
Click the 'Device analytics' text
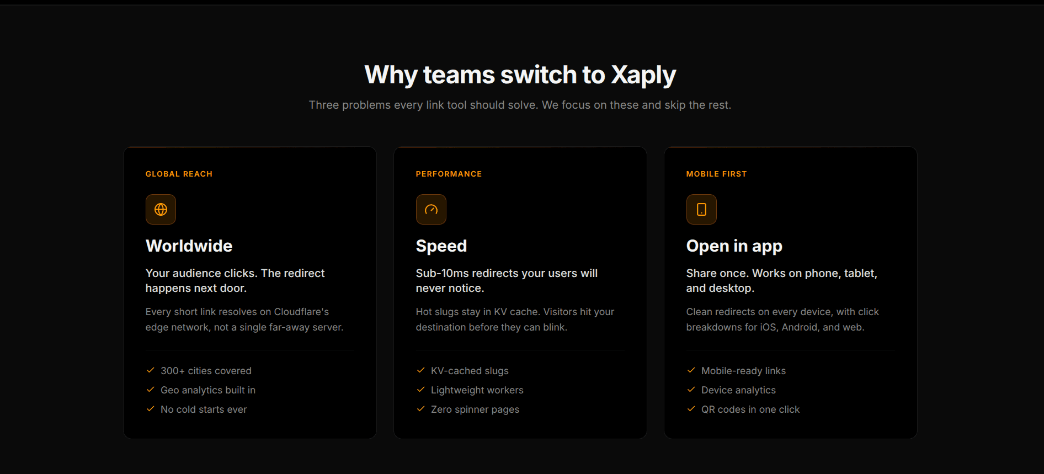tap(738, 390)
